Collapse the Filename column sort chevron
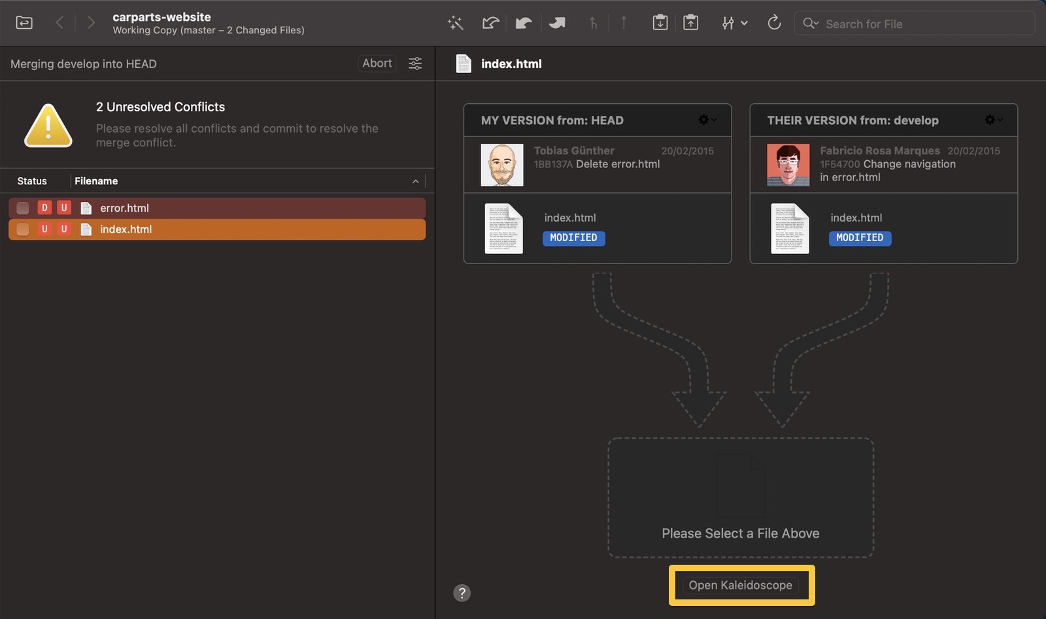The height and width of the screenshot is (619, 1046). 415,181
